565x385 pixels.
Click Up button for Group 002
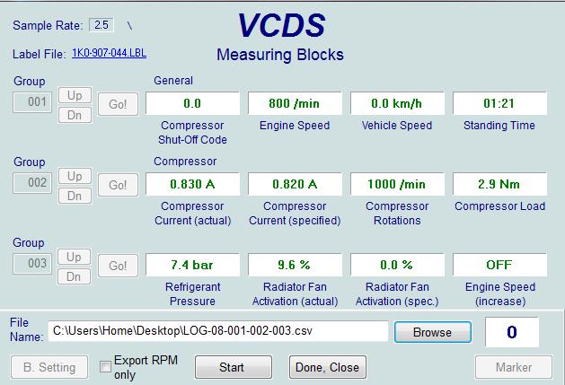pos(75,176)
